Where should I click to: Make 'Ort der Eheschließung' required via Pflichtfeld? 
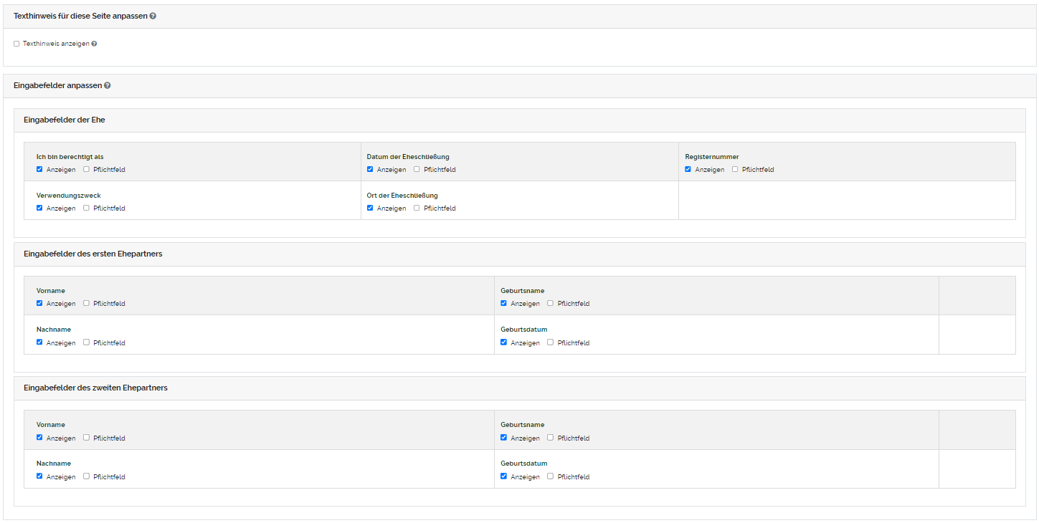[x=416, y=208]
